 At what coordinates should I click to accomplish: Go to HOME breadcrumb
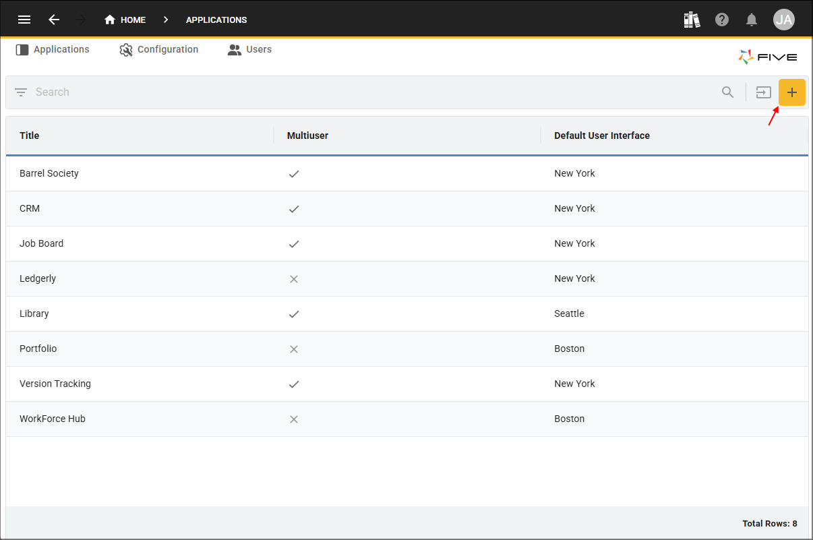click(125, 20)
